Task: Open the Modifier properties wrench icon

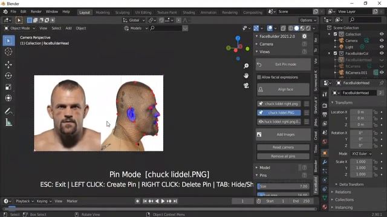Action: [x=325, y=162]
